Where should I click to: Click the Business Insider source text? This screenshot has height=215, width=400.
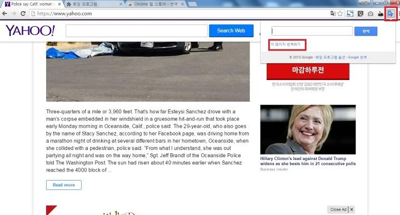click(x=274, y=169)
